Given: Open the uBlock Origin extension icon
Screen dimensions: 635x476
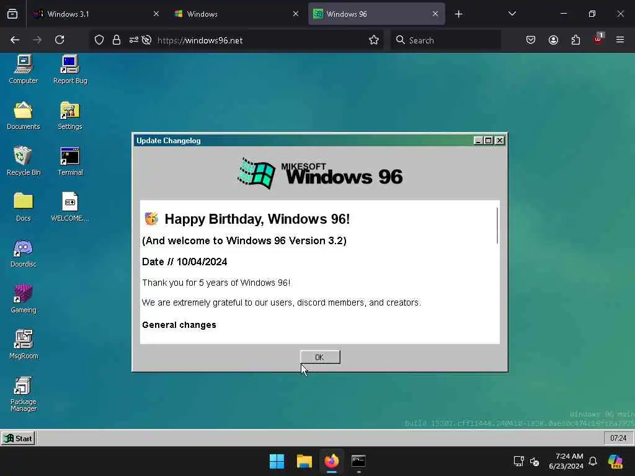Looking at the screenshot, I should point(598,40).
